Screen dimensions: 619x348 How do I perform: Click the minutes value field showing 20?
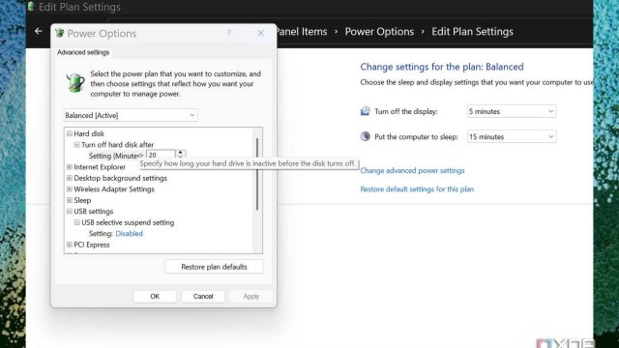pyautogui.click(x=161, y=155)
